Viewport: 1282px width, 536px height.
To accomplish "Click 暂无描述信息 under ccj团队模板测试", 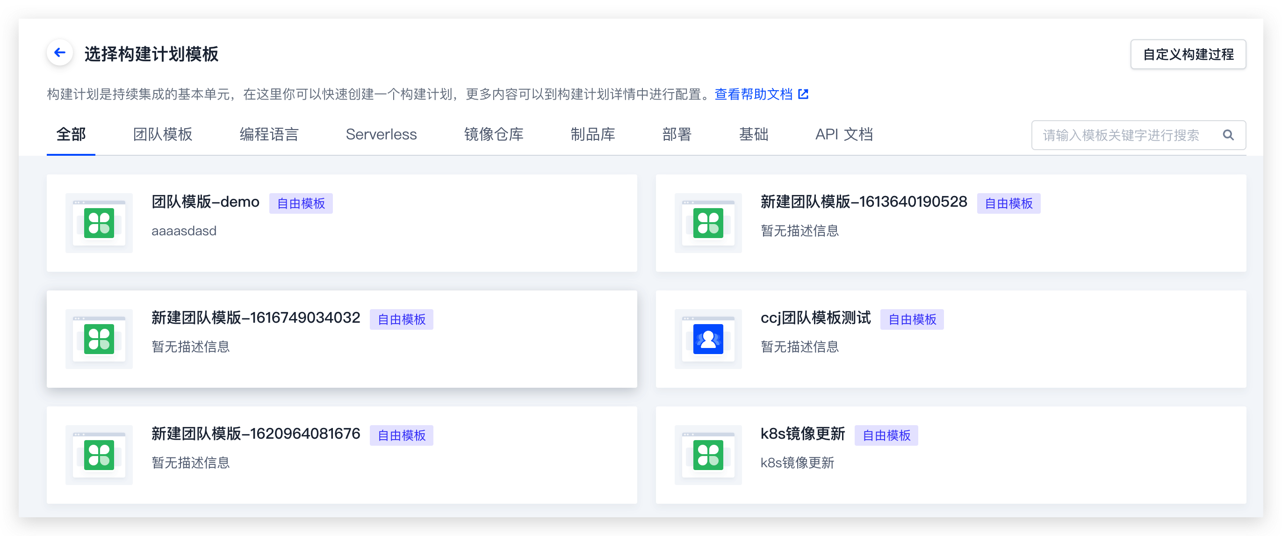I will [x=800, y=347].
